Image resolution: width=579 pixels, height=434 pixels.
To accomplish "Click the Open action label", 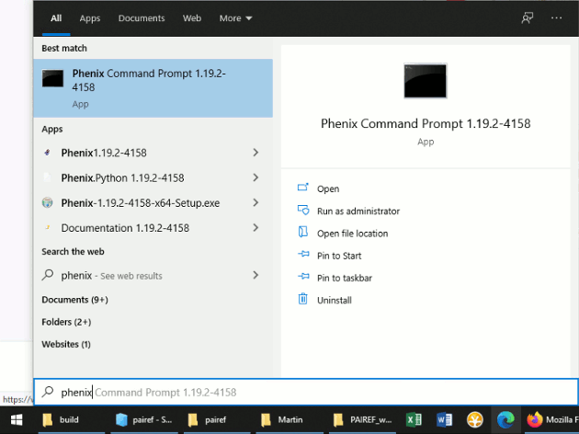I will (x=328, y=188).
